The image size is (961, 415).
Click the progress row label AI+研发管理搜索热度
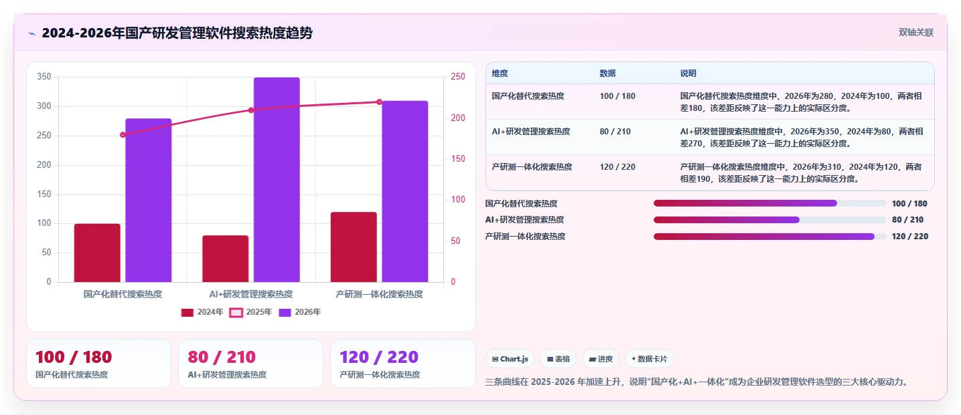coord(524,220)
